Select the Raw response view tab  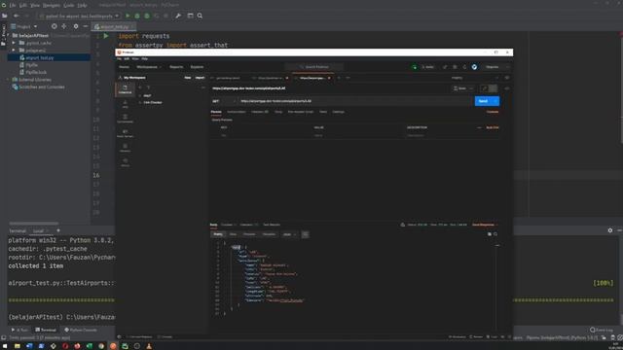[x=233, y=234]
